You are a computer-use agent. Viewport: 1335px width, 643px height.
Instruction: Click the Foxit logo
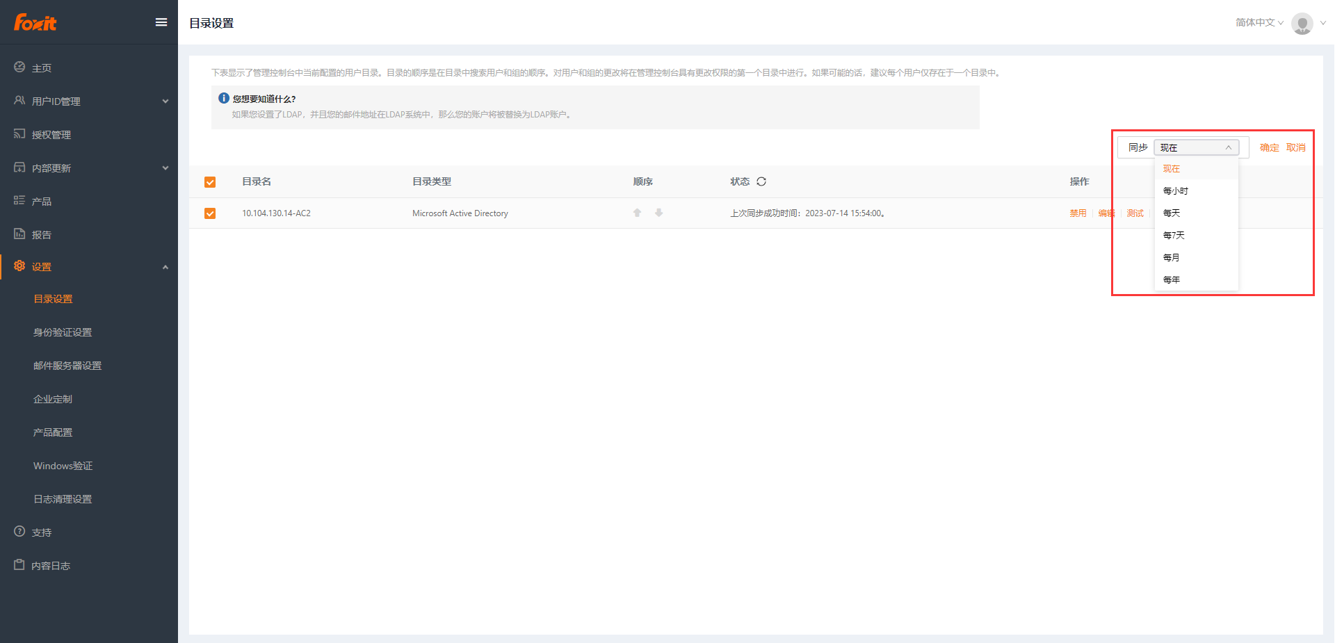pos(35,22)
